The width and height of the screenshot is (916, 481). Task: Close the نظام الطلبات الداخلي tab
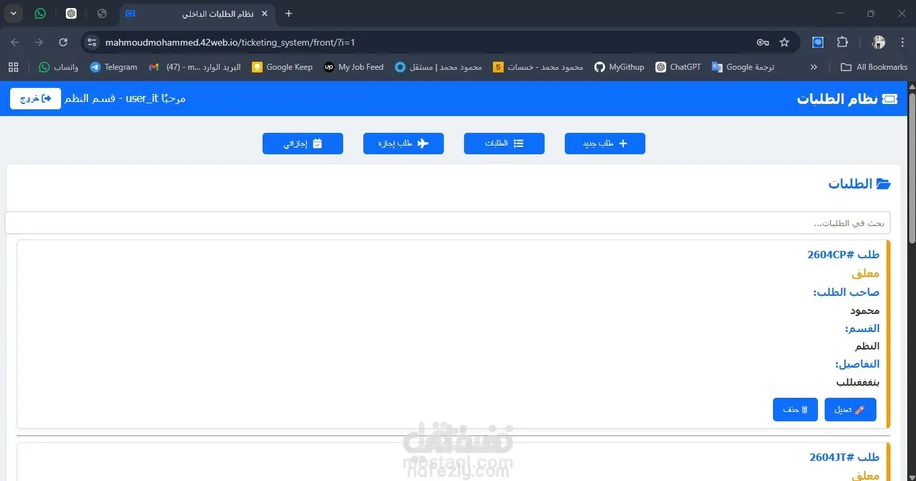click(265, 13)
